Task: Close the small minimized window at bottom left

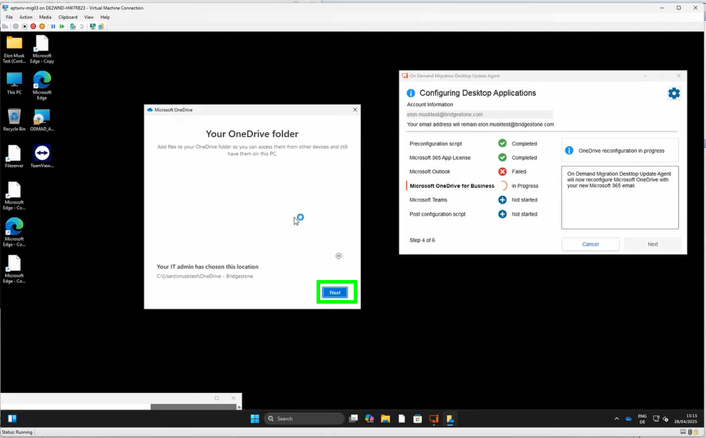Action: [233, 398]
